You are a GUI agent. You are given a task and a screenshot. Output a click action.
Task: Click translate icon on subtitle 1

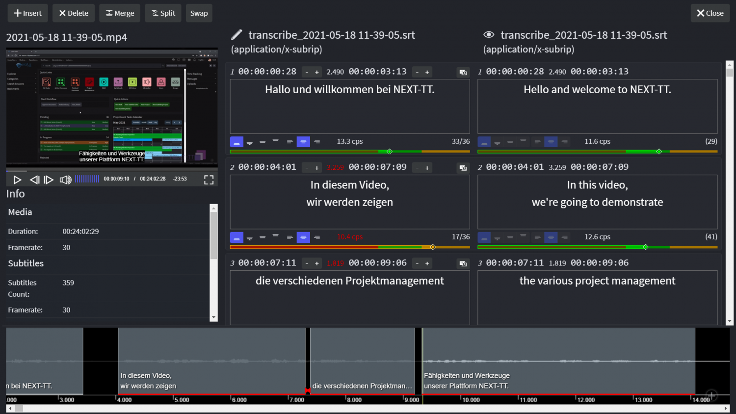tap(463, 72)
